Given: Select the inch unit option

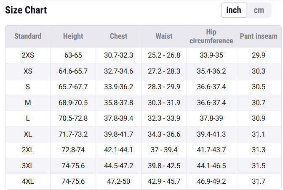Looking at the screenshot, I should point(234,10).
